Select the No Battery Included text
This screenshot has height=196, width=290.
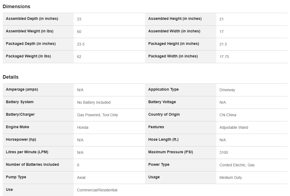coord(94,102)
